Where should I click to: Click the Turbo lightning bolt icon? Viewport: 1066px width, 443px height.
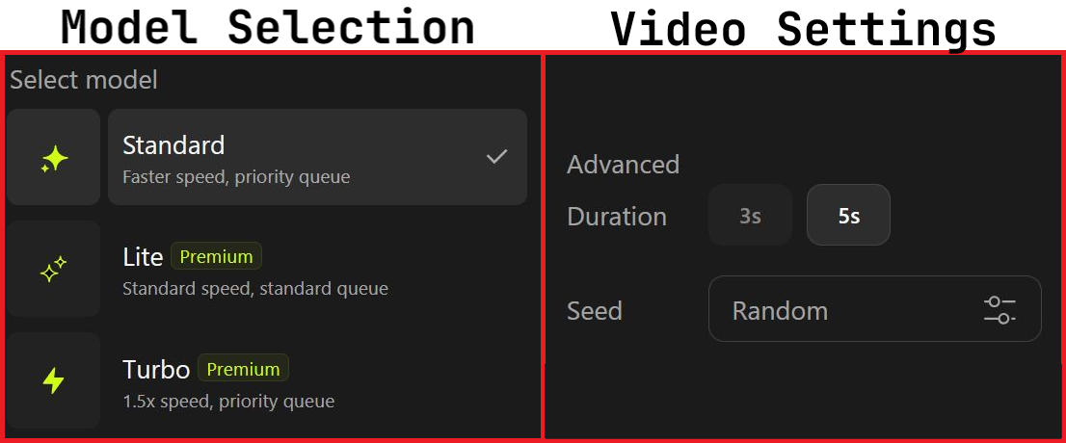point(54,381)
